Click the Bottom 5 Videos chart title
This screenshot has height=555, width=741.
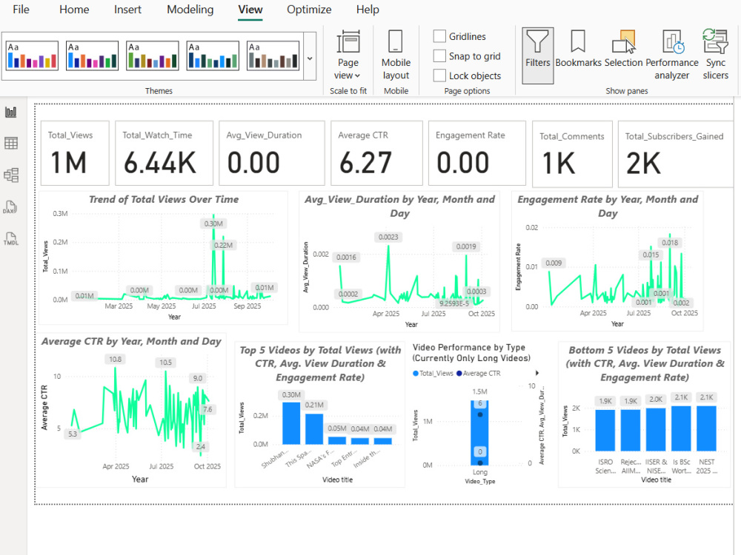[645, 363]
